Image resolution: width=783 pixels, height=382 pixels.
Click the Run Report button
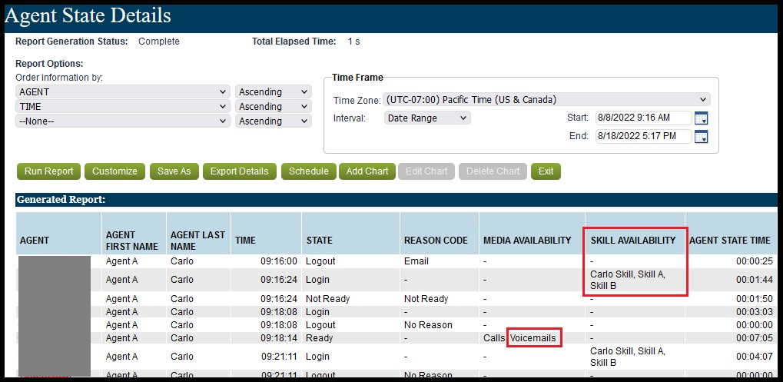point(48,171)
